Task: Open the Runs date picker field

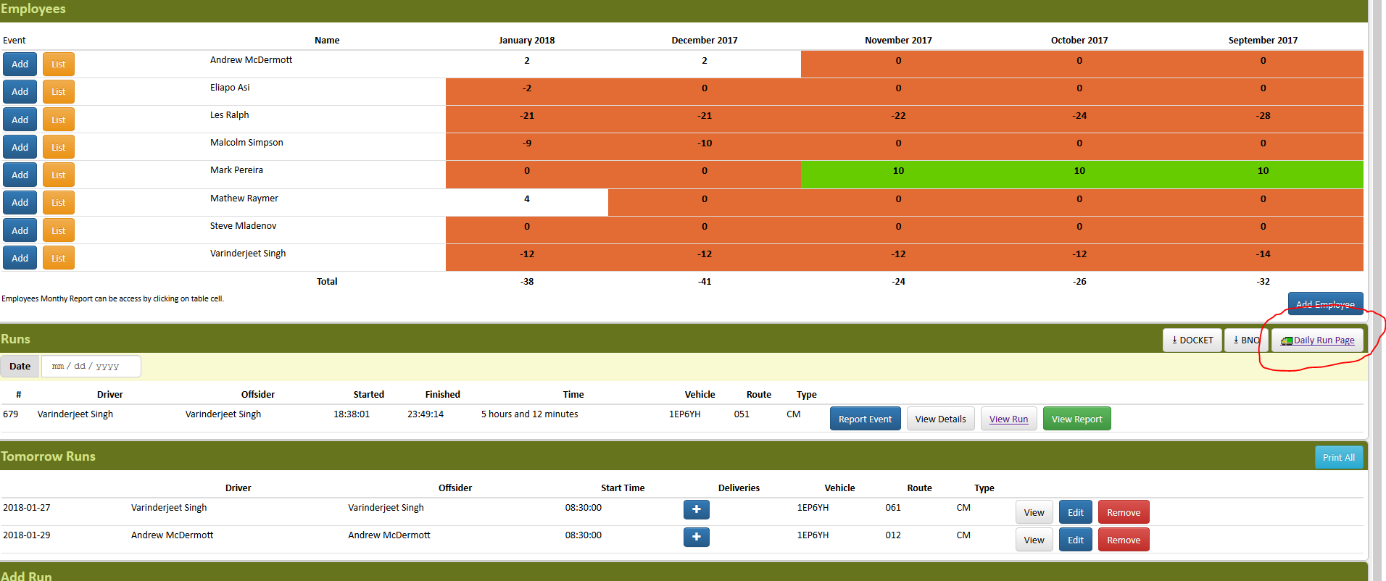Action: point(91,366)
